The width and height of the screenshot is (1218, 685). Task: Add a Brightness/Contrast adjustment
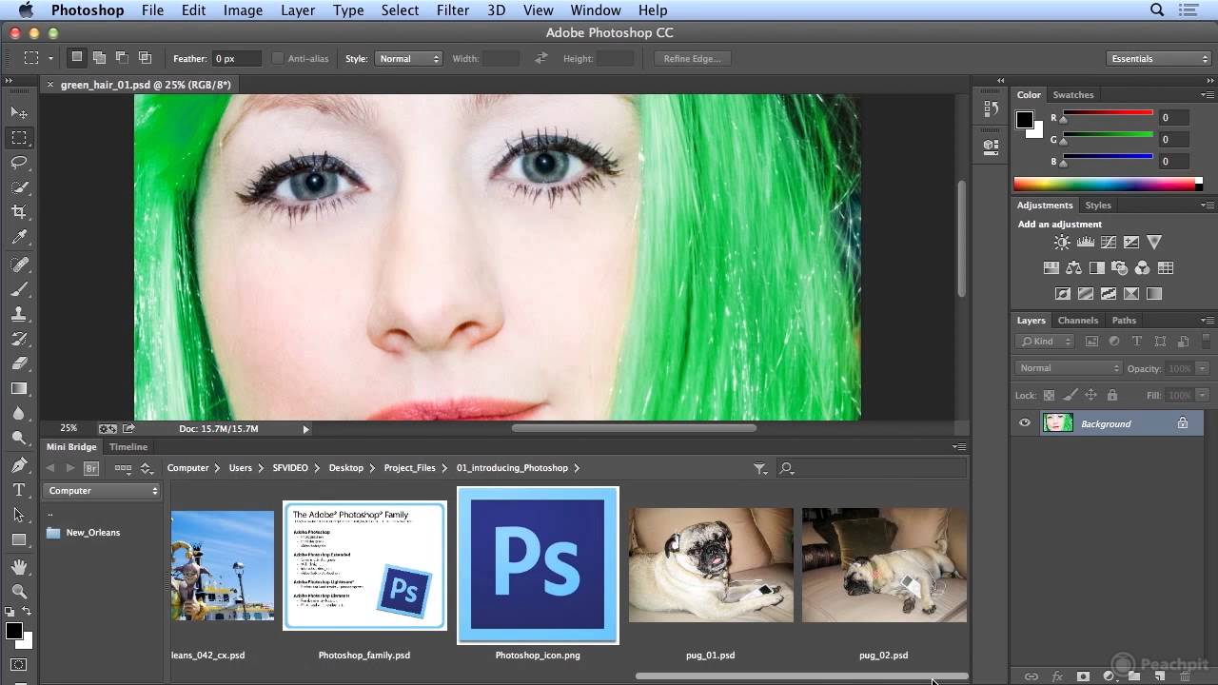[x=1062, y=243]
